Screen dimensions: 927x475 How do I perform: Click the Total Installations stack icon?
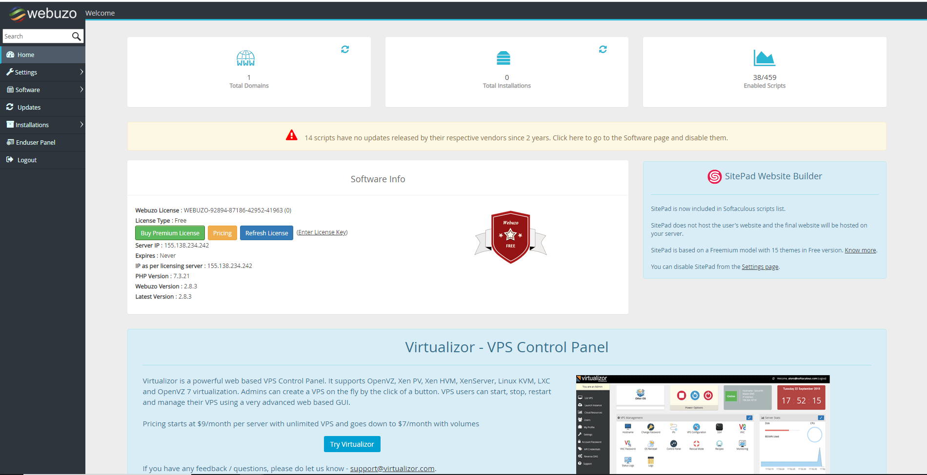pos(504,58)
